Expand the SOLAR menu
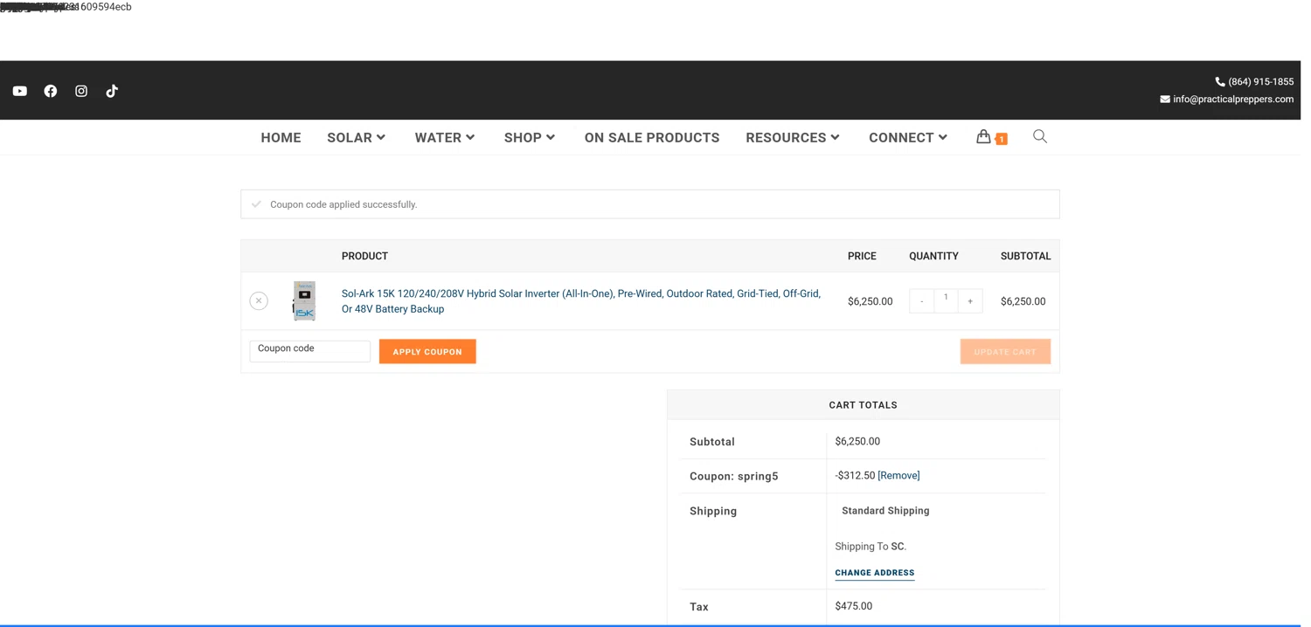Screen dimensions: 1311x627 click(357, 138)
